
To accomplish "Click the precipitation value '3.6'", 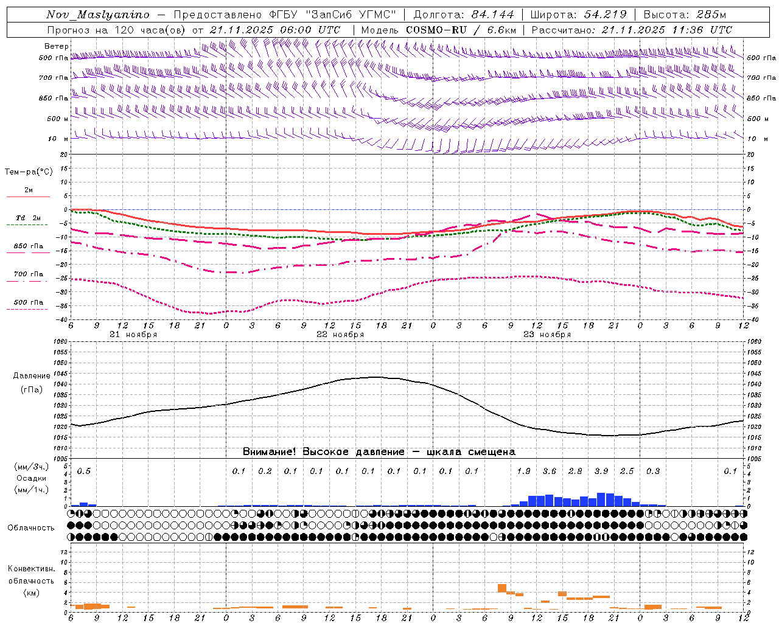I will pos(550,472).
